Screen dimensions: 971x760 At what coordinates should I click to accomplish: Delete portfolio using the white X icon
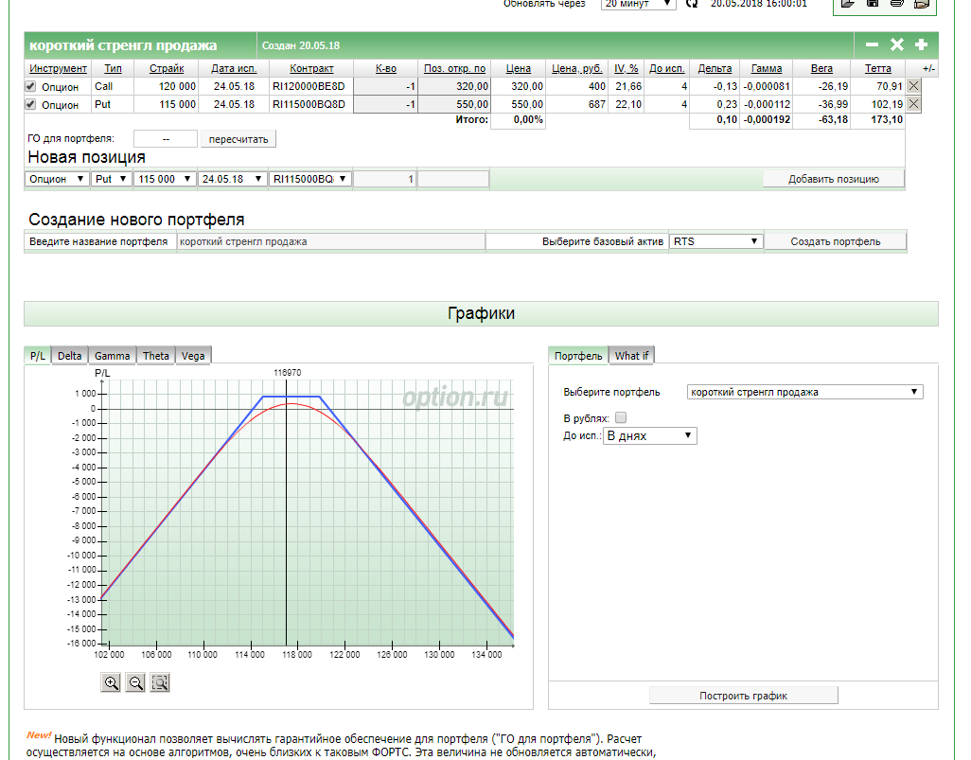tap(896, 44)
